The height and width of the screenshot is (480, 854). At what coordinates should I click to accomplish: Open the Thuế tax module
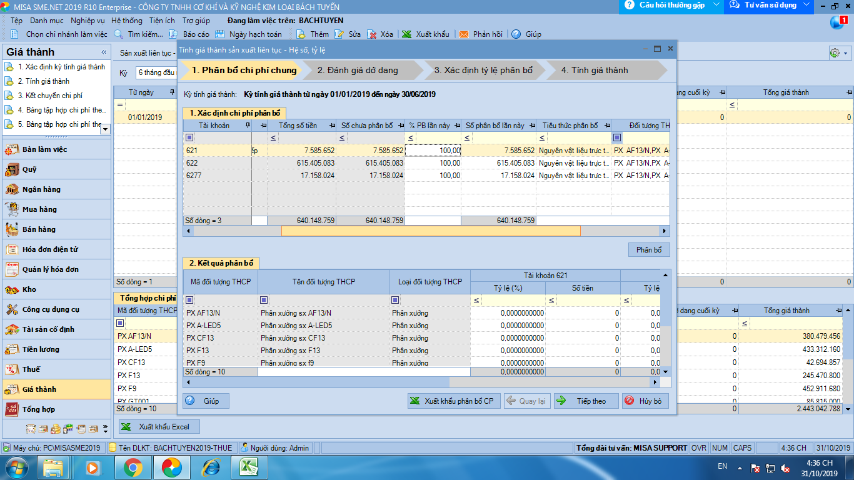(x=56, y=369)
